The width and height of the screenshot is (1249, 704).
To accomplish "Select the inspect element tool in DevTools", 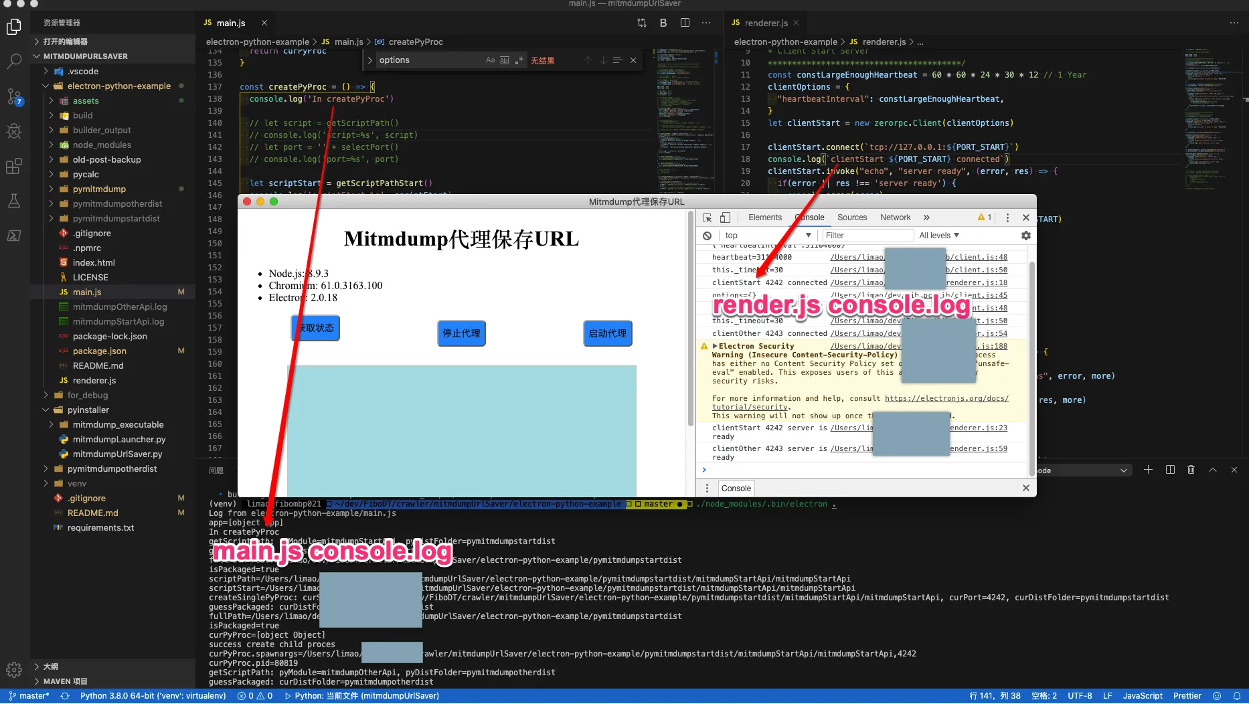I will coord(706,217).
